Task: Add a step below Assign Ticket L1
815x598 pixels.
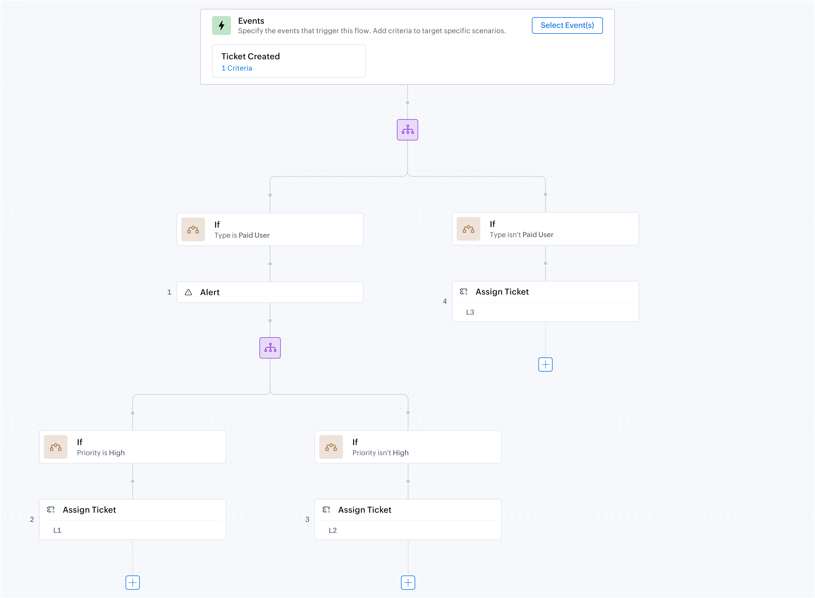Action: click(132, 582)
